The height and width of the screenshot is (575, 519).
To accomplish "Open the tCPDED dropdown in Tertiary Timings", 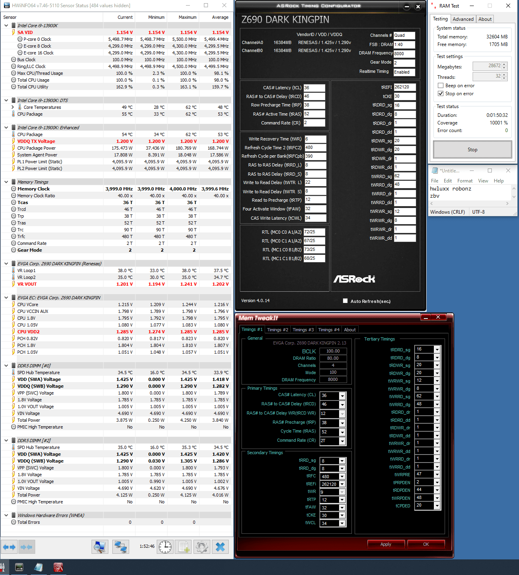I will (x=437, y=506).
